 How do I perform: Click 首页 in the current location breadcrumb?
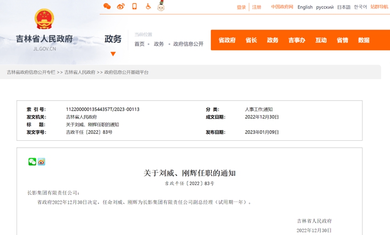click(x=139, y=44)
